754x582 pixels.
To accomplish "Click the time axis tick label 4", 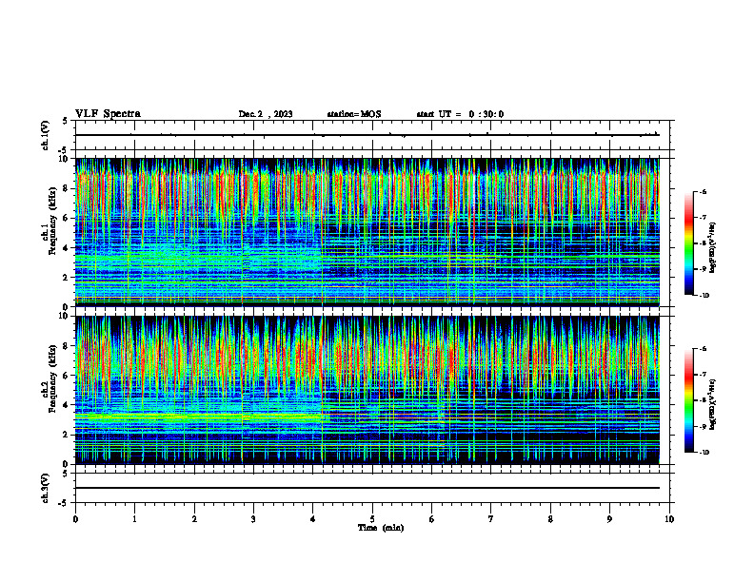I will tap(313, 519).
